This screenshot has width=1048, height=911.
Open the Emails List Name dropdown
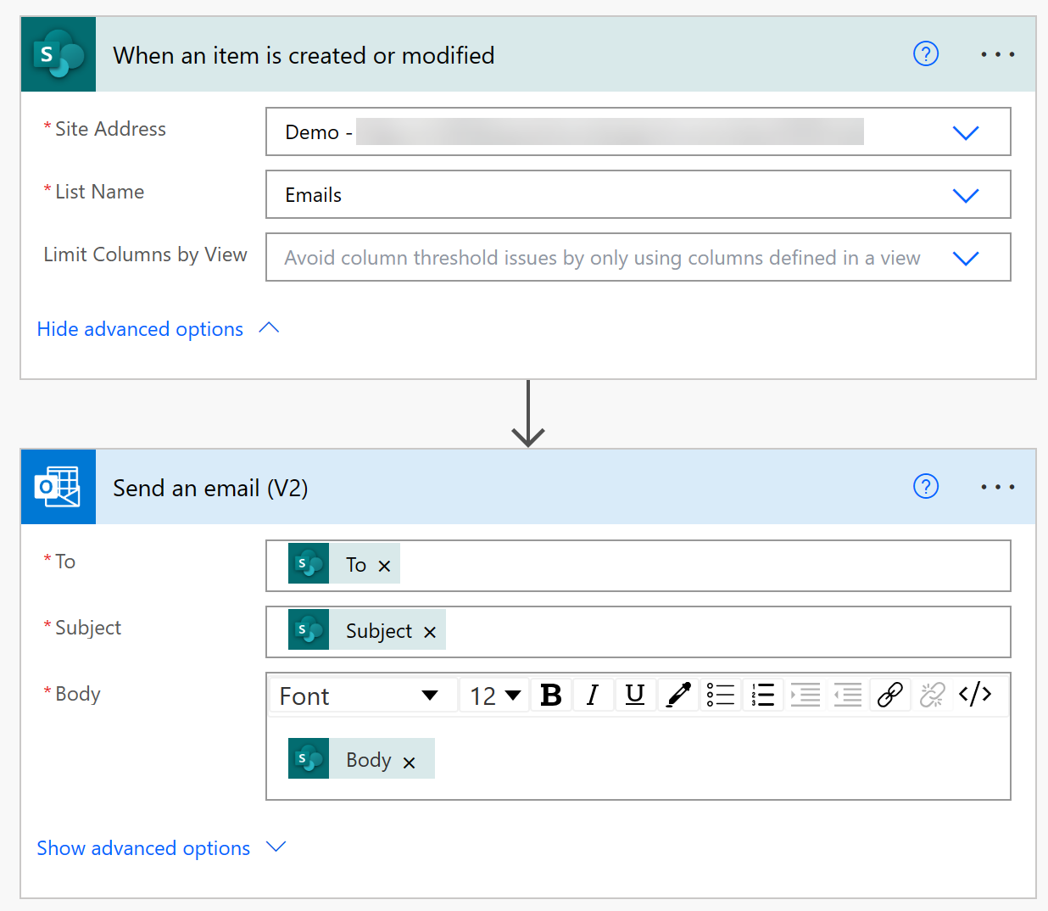966,195
